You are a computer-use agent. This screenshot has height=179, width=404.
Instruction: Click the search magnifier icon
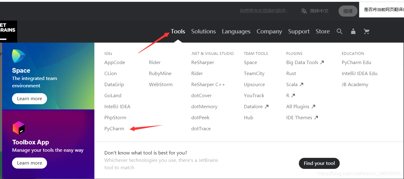click(339, 31)
